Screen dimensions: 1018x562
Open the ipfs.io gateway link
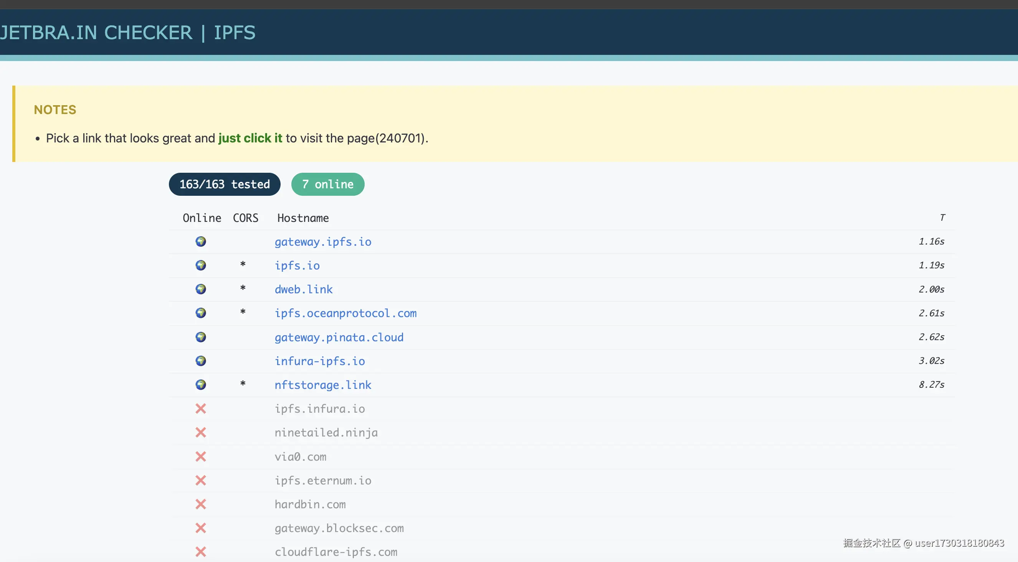click(297, 266)
